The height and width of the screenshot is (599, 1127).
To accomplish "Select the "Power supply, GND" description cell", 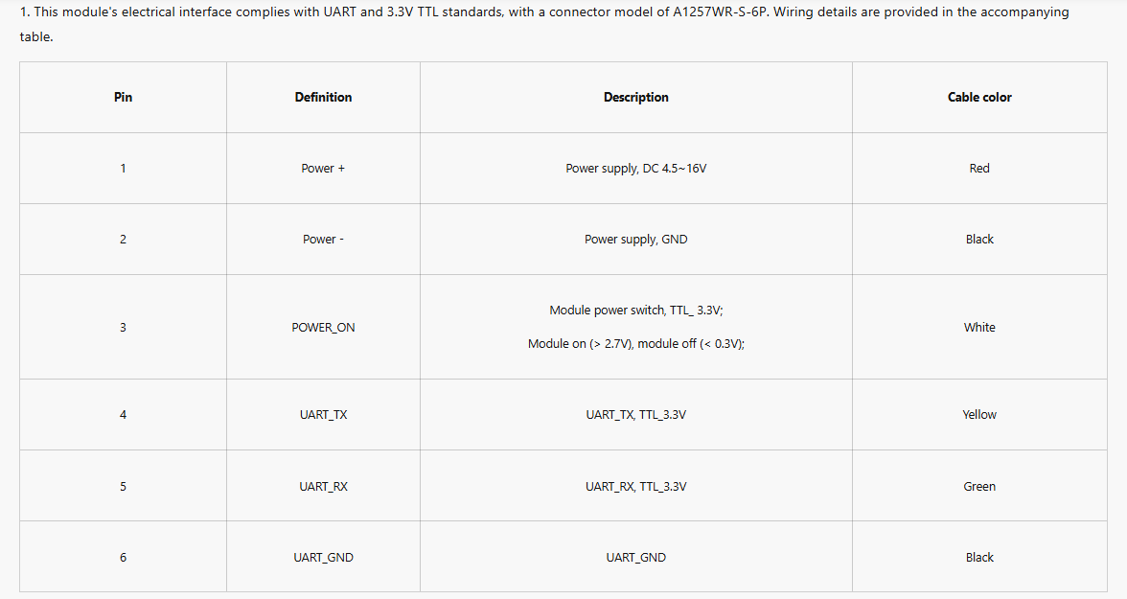I will (635, 239).
